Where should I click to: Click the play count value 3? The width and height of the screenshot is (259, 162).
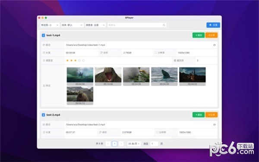tap(197, 60)
